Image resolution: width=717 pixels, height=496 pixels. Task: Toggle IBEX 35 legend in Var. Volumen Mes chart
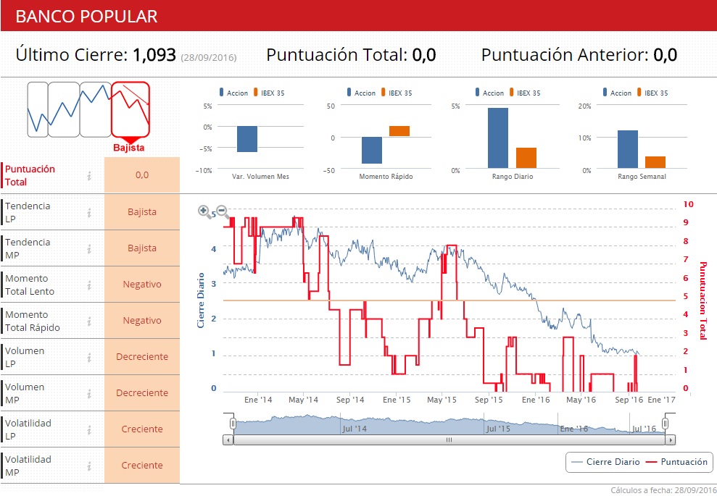tap(269, 93)
